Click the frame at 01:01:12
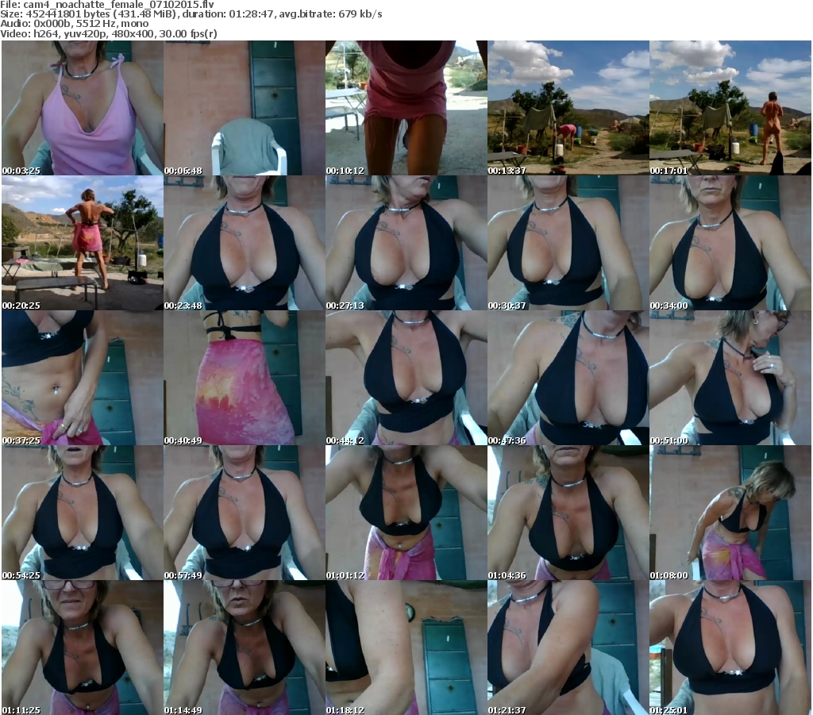Image resolution: width=813 pixels, height=715 pixels. [x=406, y=513]
